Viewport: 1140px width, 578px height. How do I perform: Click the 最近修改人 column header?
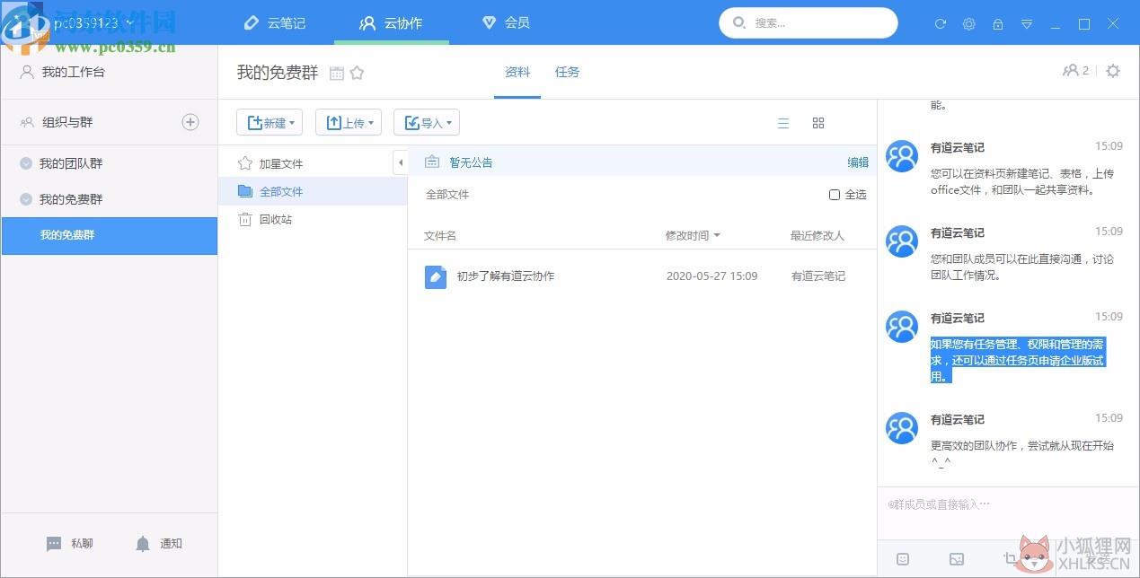pyautogui.click(x=817, y=236)
